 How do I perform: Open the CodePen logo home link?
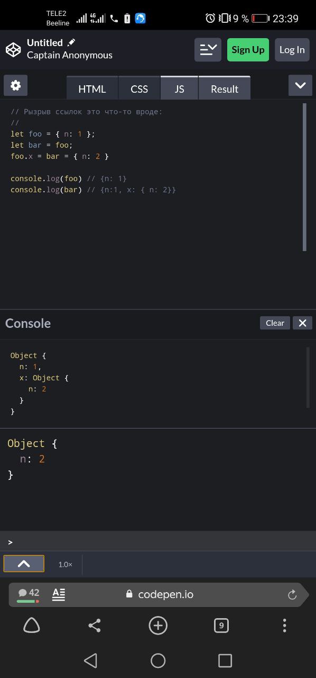point(13,50)
